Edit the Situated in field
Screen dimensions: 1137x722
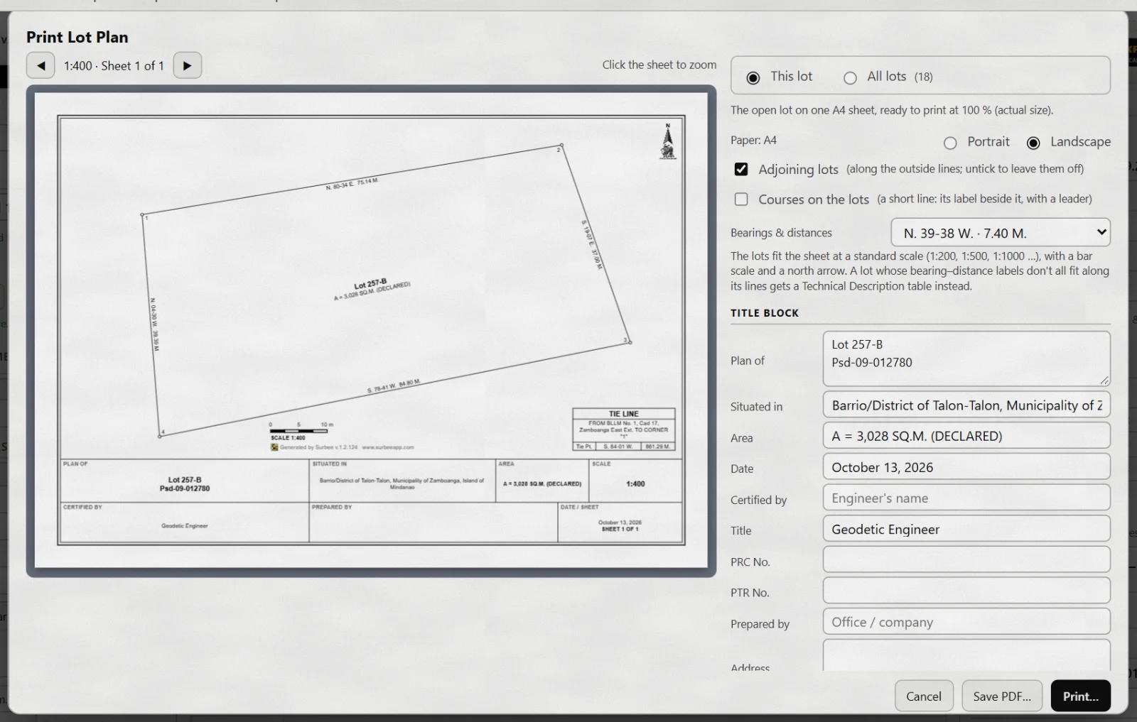point(966,405)
